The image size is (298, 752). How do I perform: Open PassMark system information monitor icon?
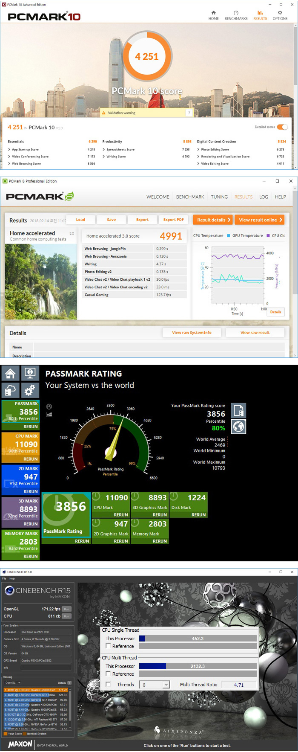[x=30, y=373]
